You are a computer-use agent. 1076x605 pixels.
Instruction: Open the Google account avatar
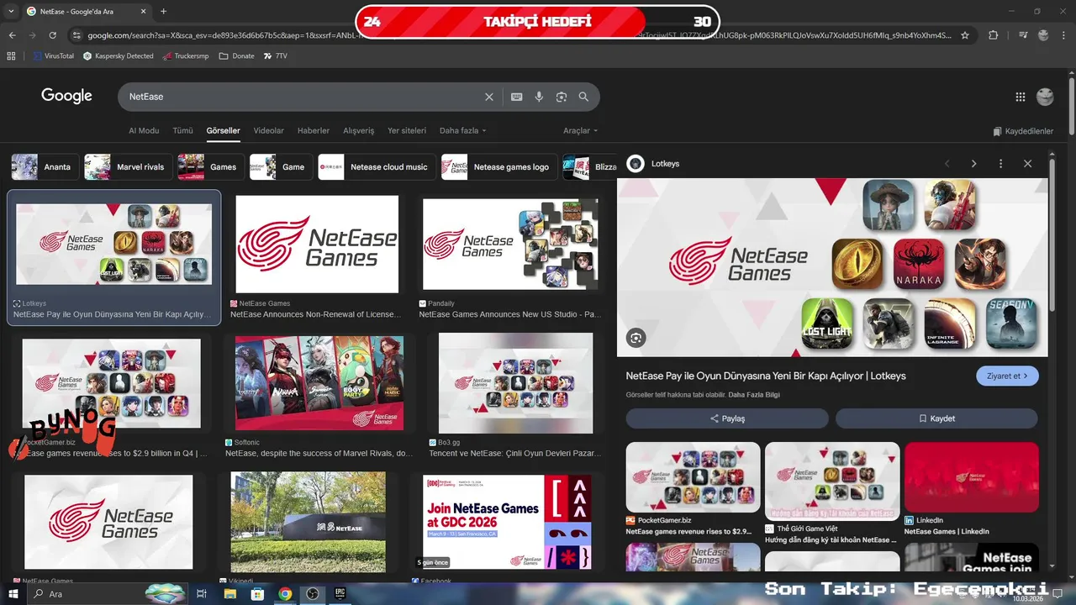(1045, 97)
